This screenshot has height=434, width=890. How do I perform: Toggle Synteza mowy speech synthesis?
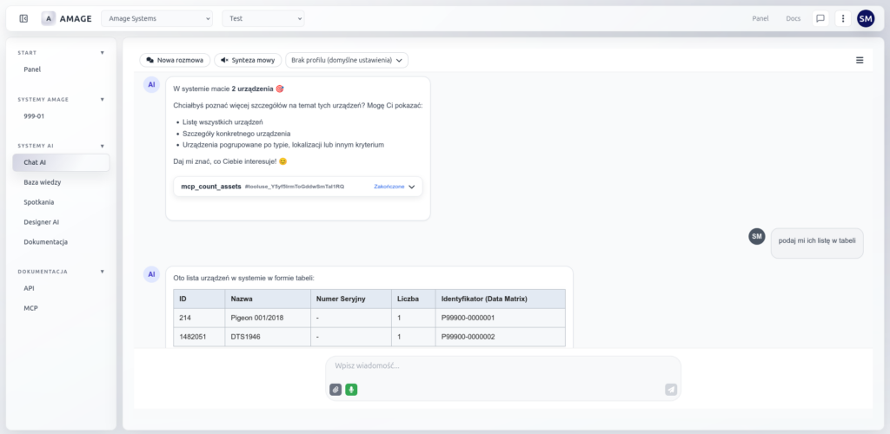(248, 60)
